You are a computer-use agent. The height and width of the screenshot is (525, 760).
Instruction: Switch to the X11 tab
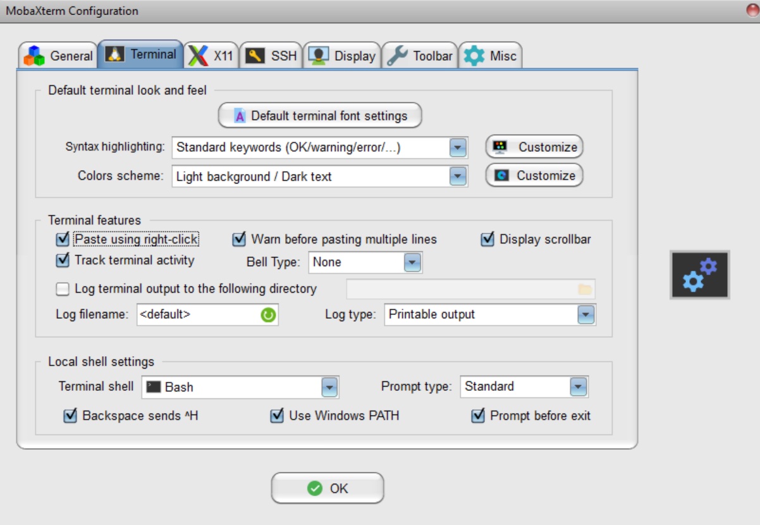[x=211, y=56]
